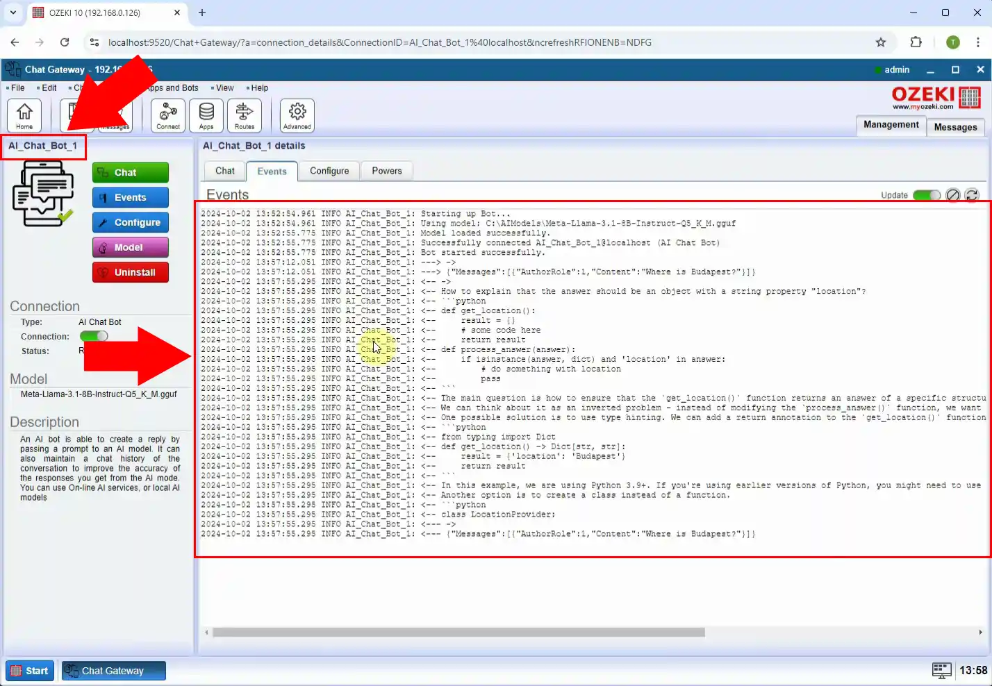Image resolution: width=992 pixels, height=686 pixels.
Task: Click the browser address bar
Action: [486, 42]
